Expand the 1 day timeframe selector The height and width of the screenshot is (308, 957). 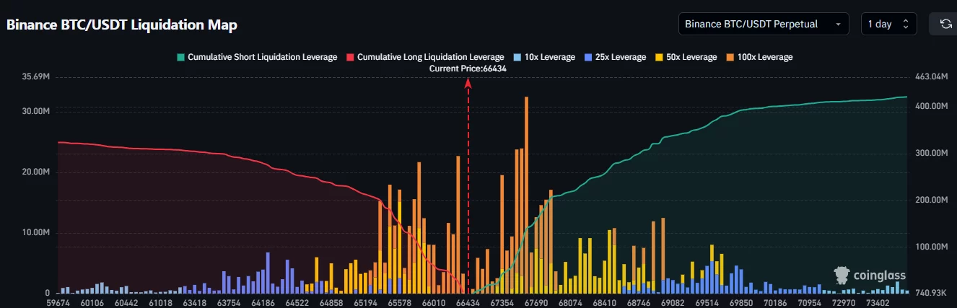pos(888,24)
